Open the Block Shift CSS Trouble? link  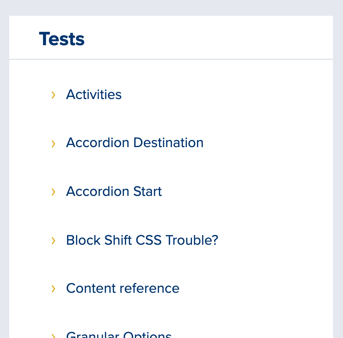pyautogui.click(x=142, y=240)
